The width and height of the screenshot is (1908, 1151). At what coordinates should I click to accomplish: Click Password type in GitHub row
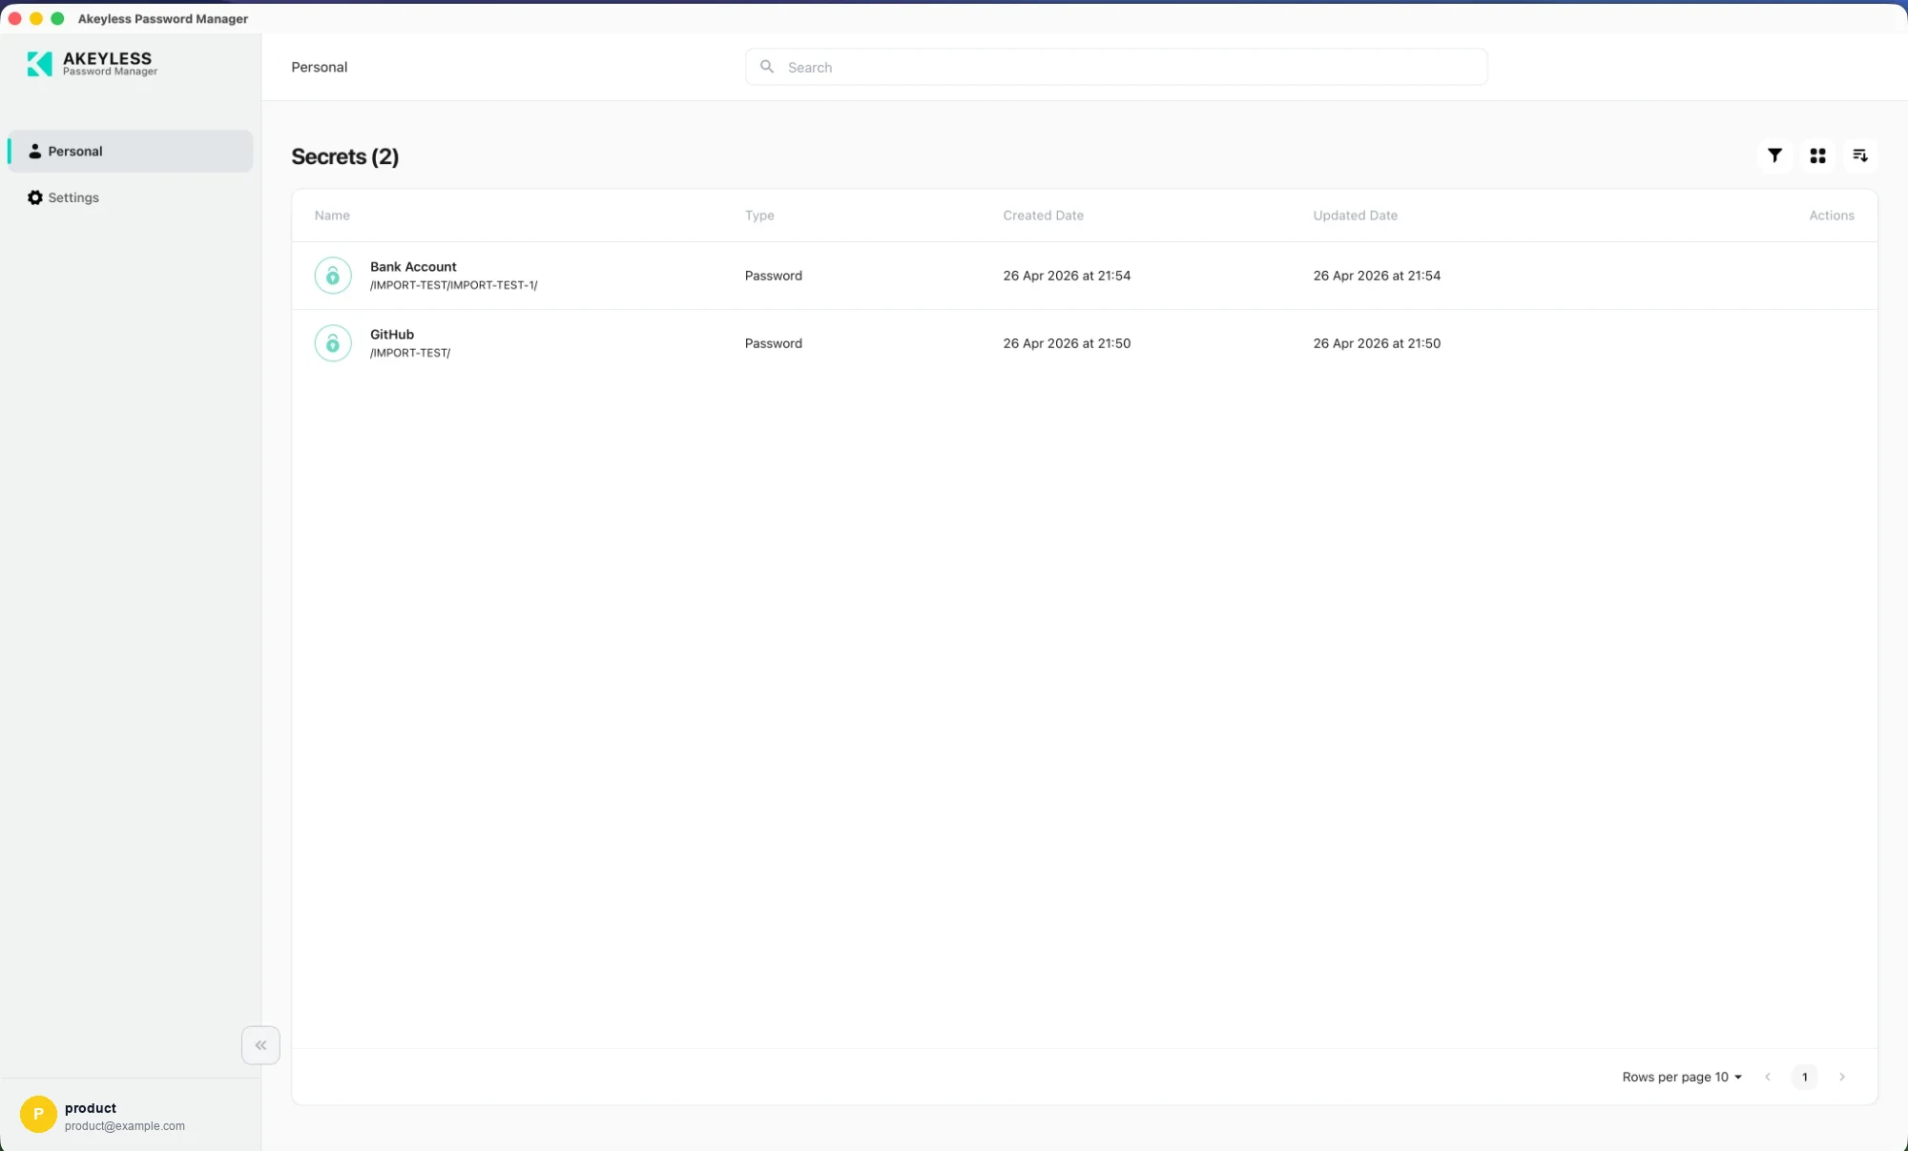coord(774,343)
